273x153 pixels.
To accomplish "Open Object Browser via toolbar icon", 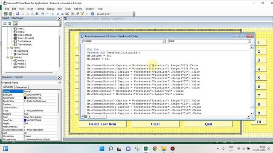I will click(x=82, y=14).
